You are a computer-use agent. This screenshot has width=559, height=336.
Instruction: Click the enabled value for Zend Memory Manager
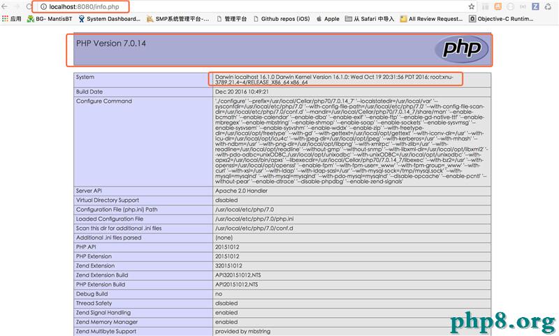coord(226,322)
